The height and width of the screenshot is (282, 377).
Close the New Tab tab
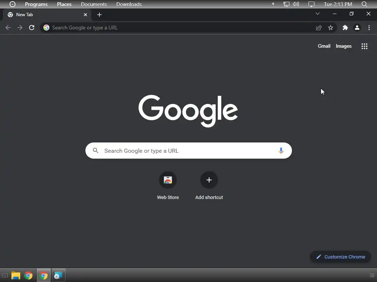click(x=85, y=15)
